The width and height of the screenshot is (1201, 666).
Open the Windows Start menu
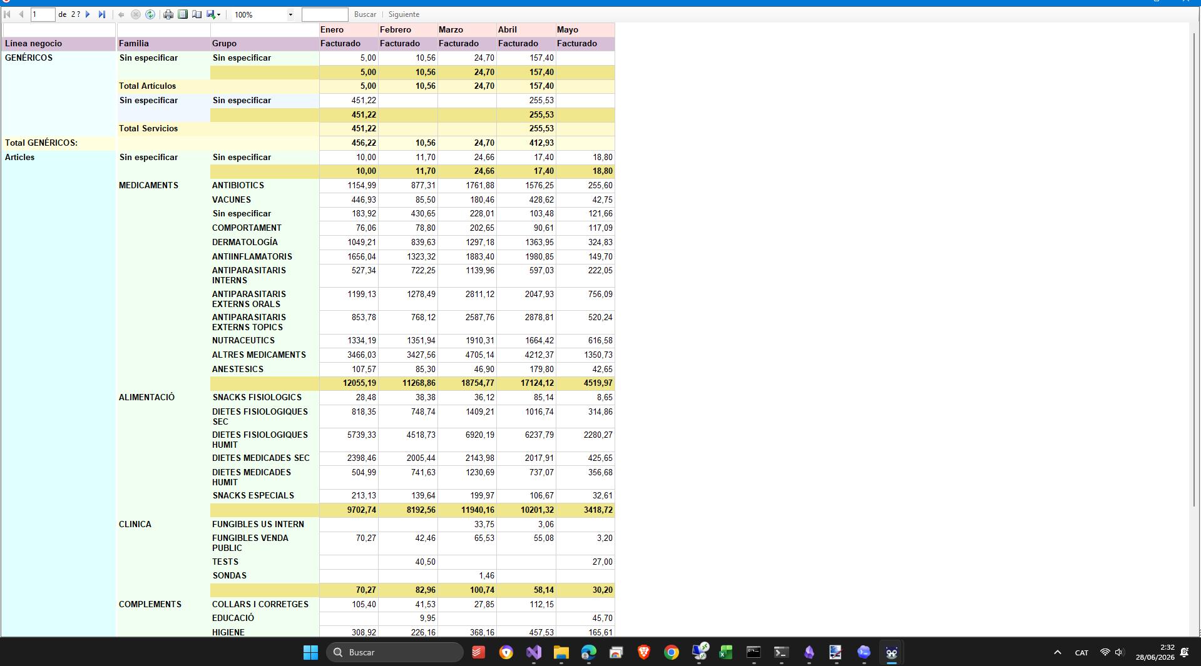[x=310, y=652]
